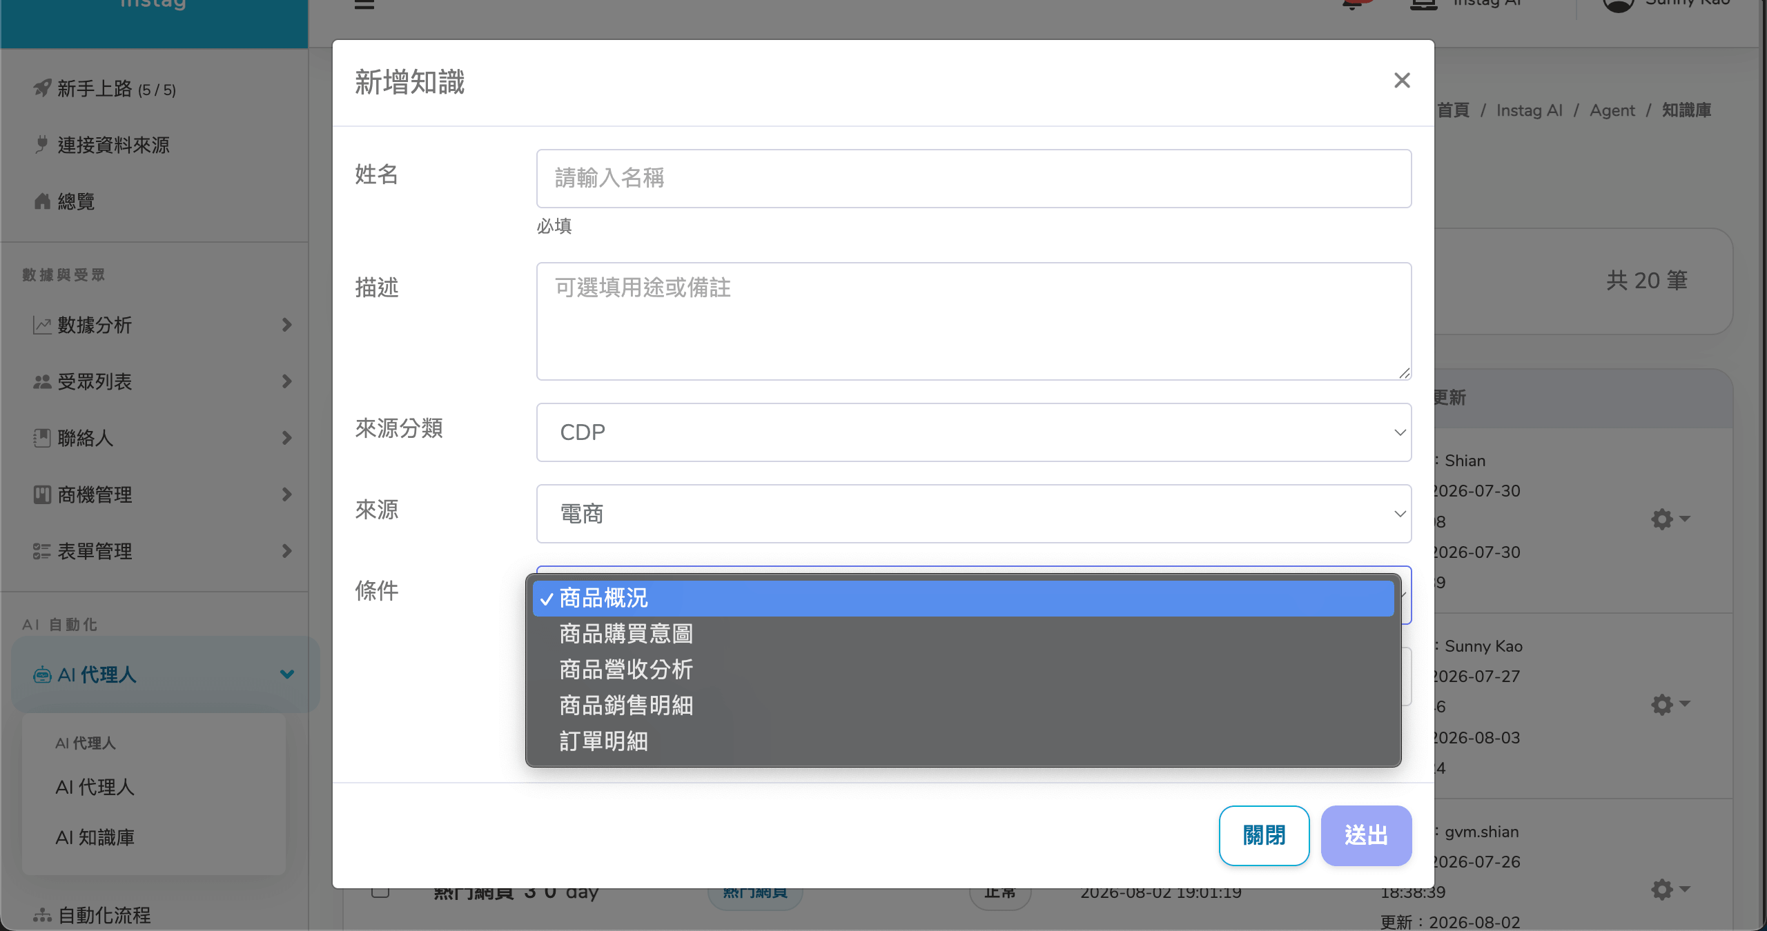Image resolution: width=1767 pixels, height=931 pixels.
Task: Toggle checkbox for 熱門網頁 row
Action: (x=380, y=892)
